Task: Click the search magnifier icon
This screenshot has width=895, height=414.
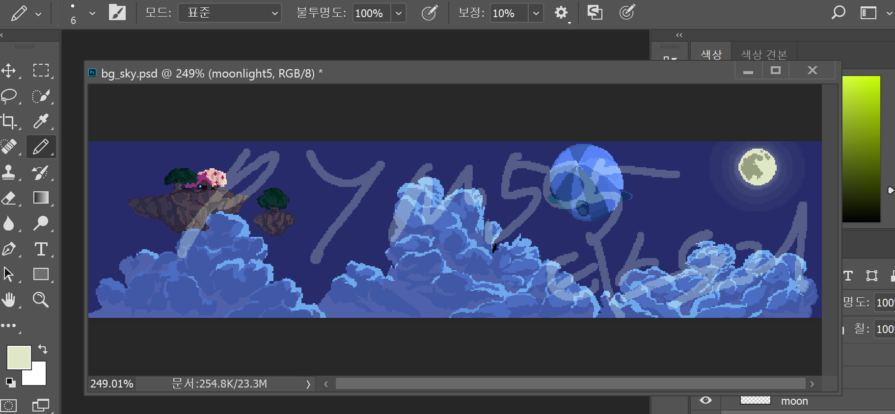Action: 838,12
